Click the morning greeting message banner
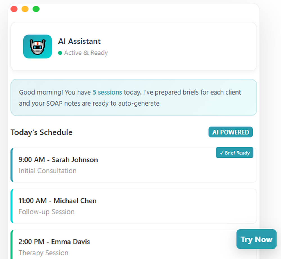 [x=133, y=97]
